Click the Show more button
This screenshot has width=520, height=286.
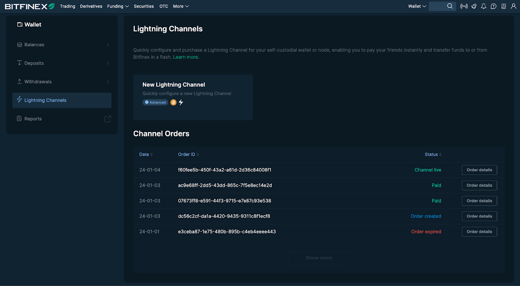point(319,258)
